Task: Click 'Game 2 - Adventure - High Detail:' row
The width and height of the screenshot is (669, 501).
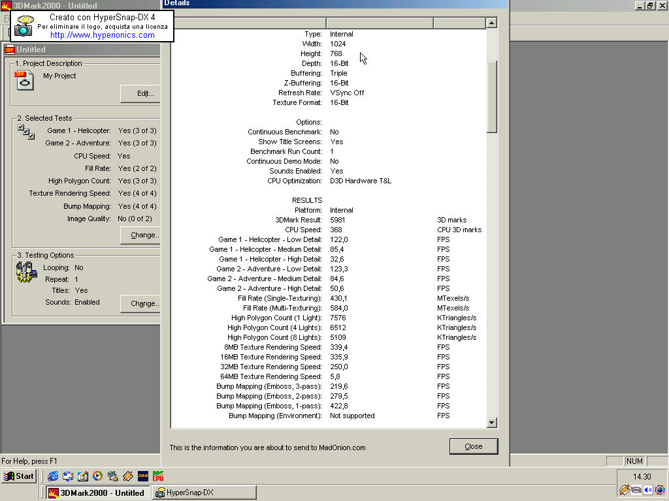Action: pyautogui.click(x=328, y=288)
